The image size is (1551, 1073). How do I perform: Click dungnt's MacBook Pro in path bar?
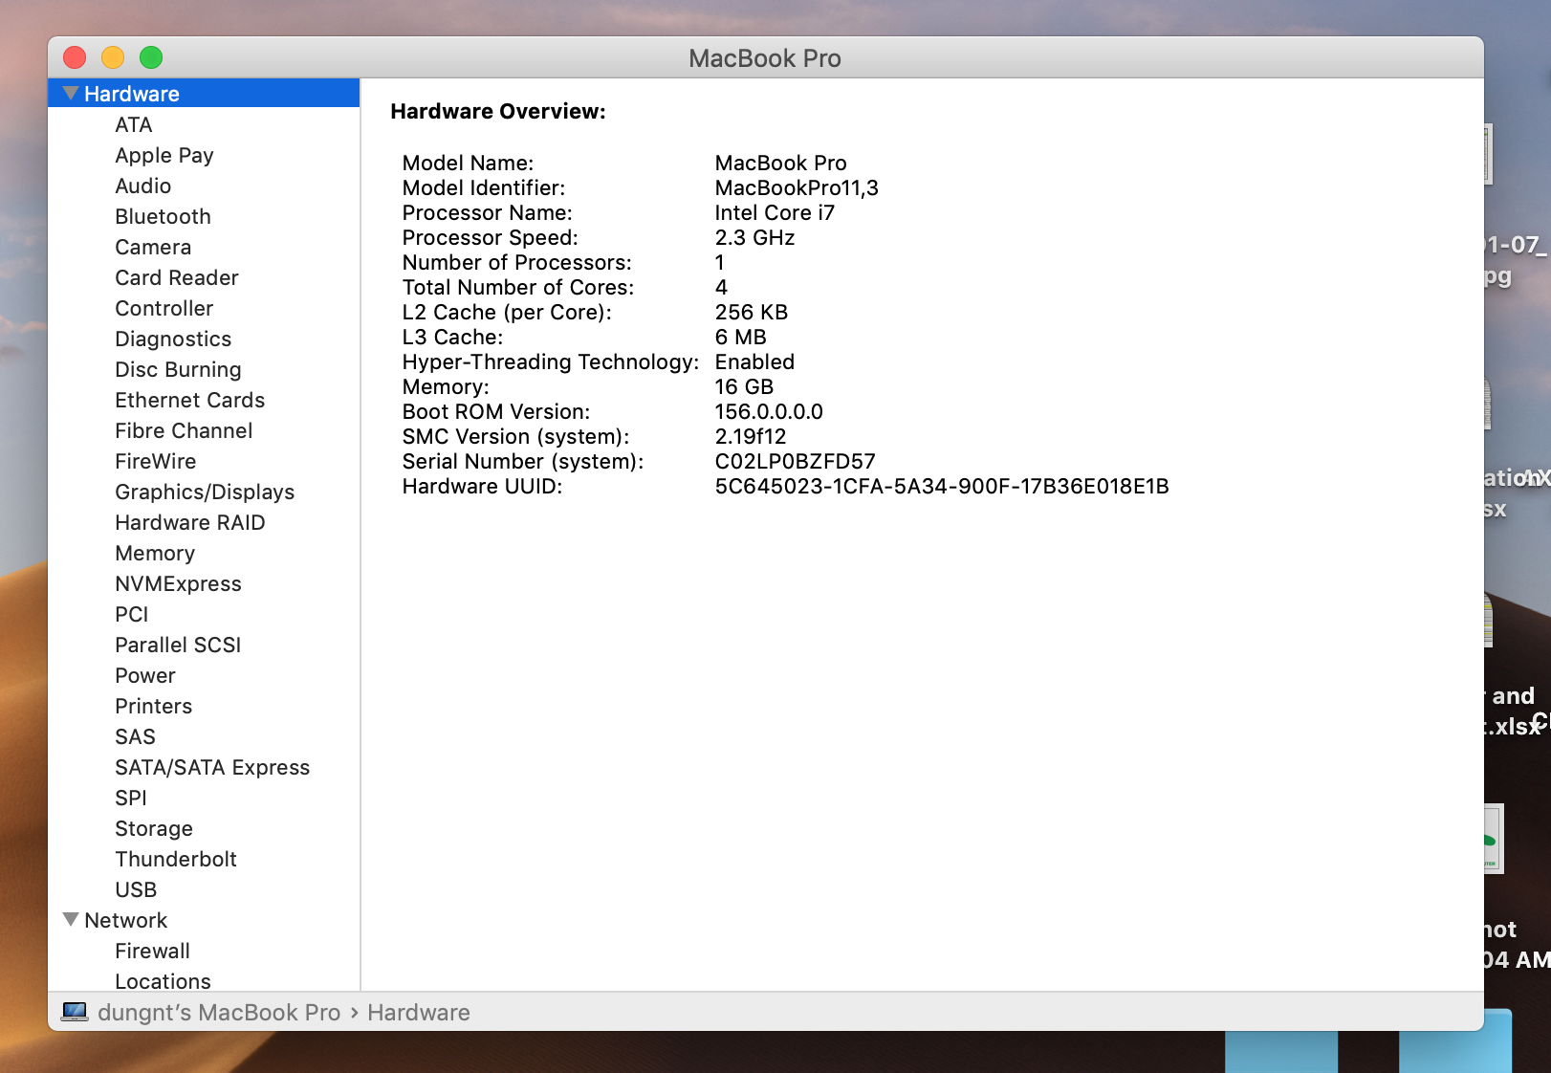[x=219, y=1013]
